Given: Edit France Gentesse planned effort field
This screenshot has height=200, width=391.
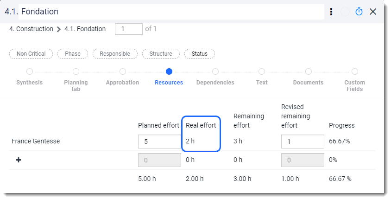Looking at the screenshot, I should click(159, 142).
